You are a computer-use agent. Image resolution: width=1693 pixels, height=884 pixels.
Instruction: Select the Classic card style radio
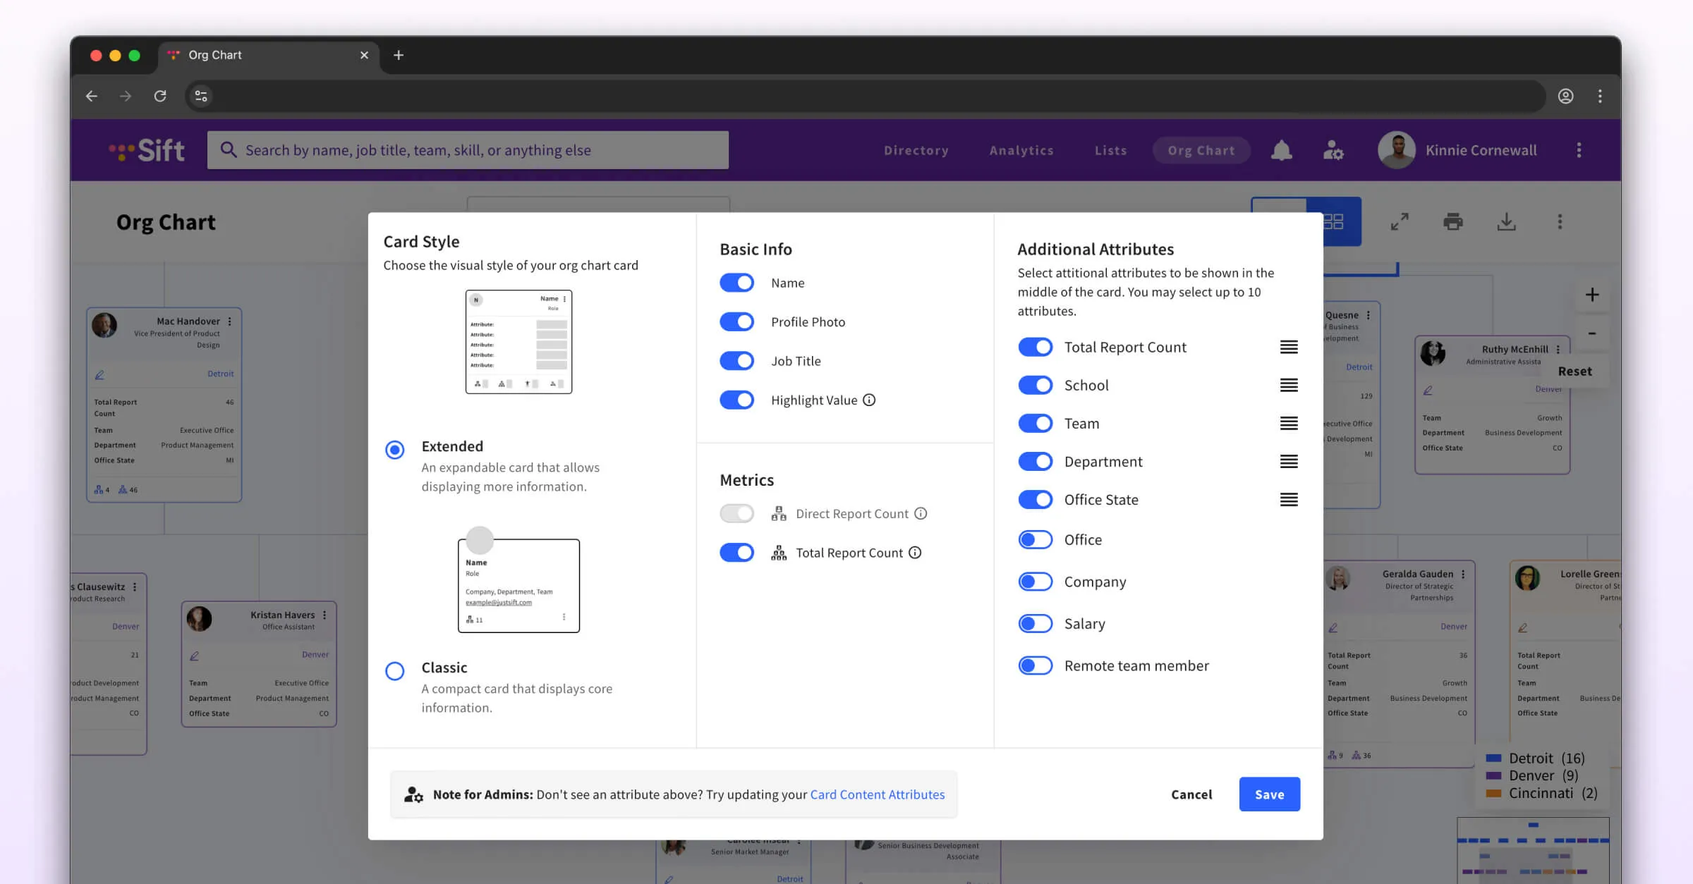(395, 670)
